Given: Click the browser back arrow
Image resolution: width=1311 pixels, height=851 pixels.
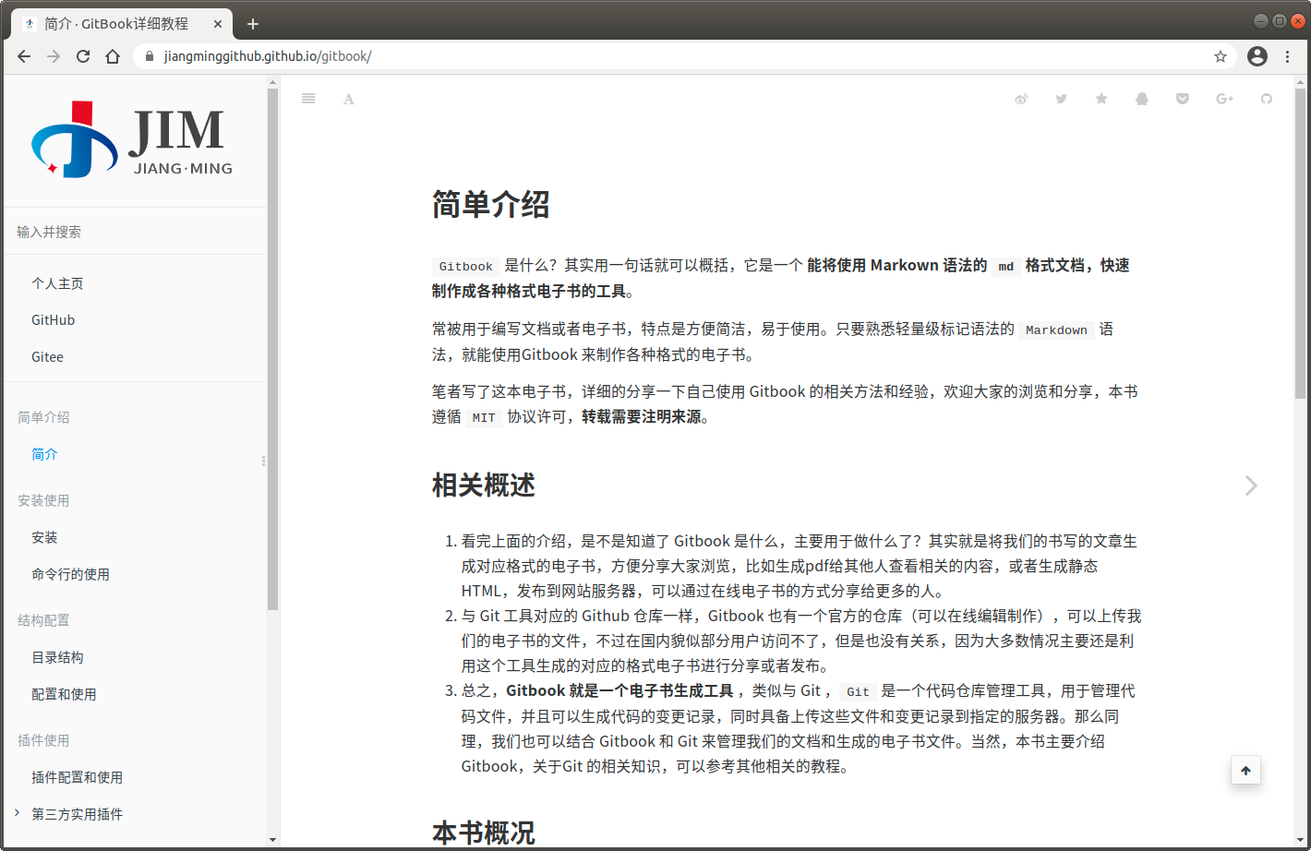Looking at the screenshot, I should pyautogui.click(x=24, y=56).
